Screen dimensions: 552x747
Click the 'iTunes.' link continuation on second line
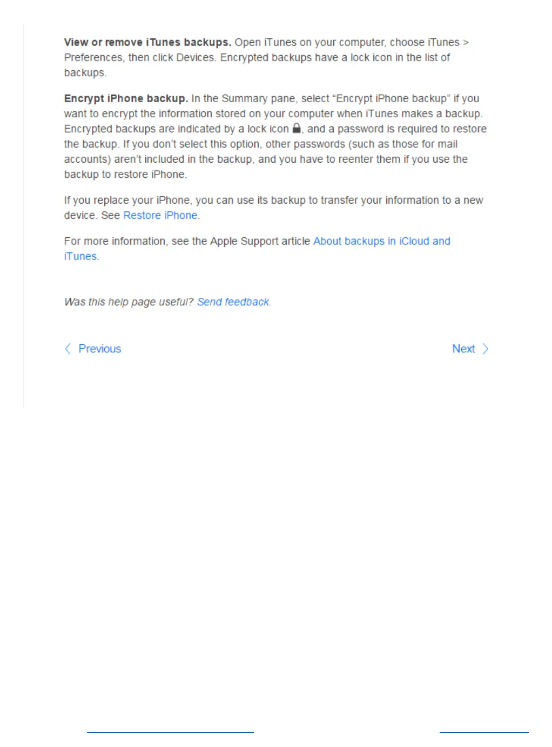click(x=80, y=256)
